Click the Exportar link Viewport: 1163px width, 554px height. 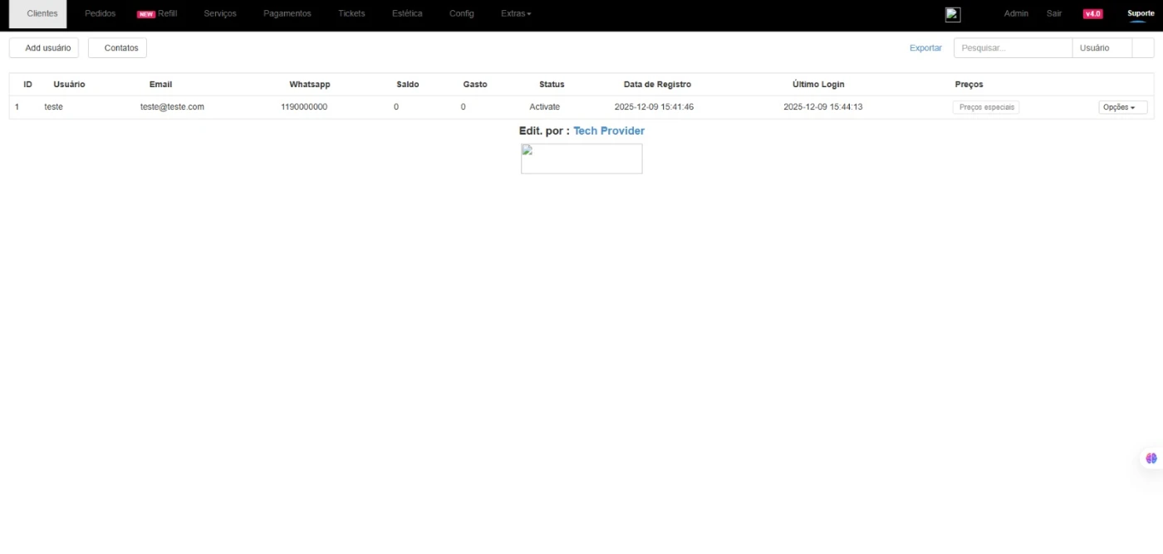[925, 48]
